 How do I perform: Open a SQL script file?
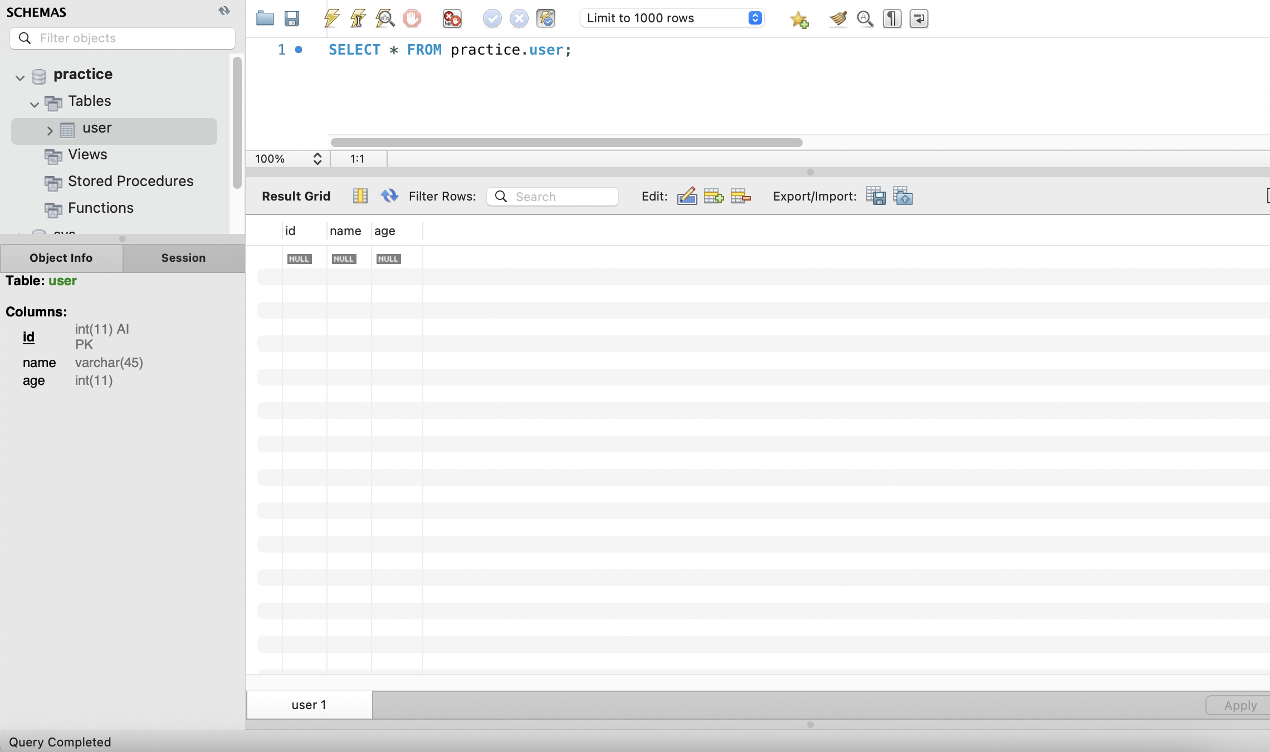(265, 18)
